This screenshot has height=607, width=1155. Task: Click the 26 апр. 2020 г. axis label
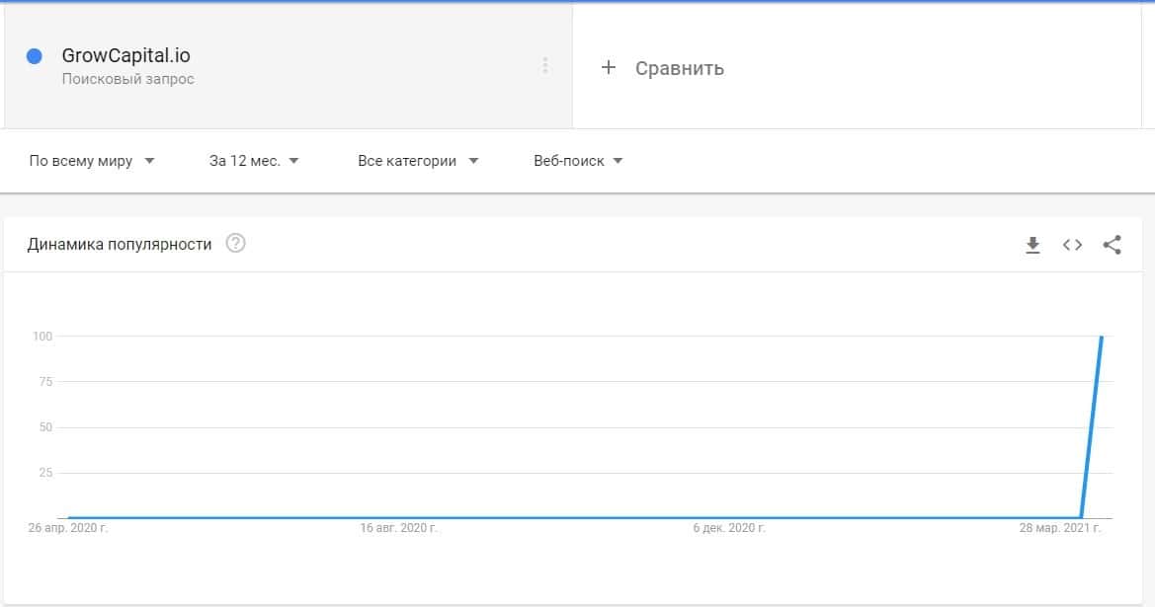click(x=69, y=529)
